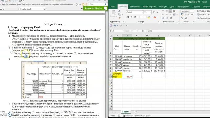Apply the Percent style format
This screenshot has width=210, height=118.
188,14
